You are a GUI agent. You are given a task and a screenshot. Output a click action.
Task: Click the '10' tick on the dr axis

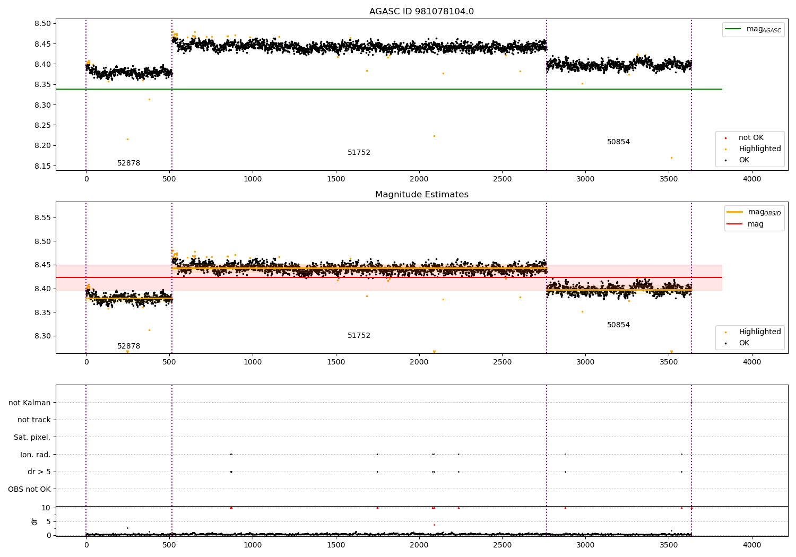46,508
